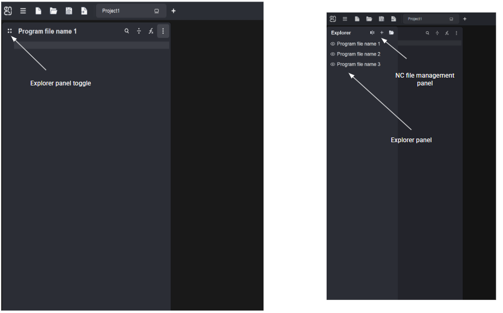Screen dimensions: 503x313
Task: Open the three-dot options menu in larger editor header
Action: [163, 31]
